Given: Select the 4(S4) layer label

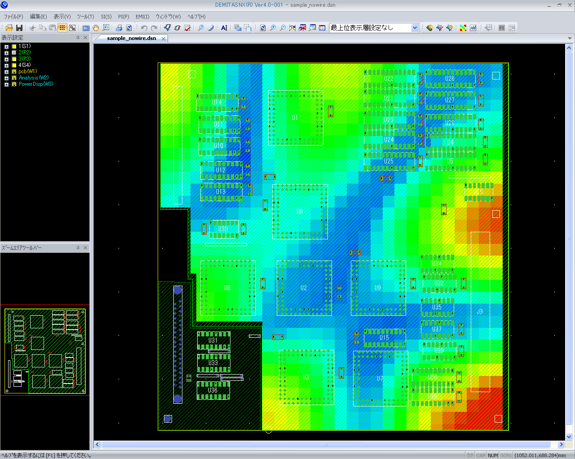Looking at the screenshot, I should click(25, 65).
